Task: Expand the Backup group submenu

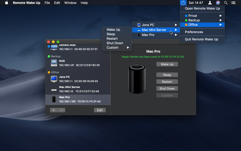Action: point(202,20)
